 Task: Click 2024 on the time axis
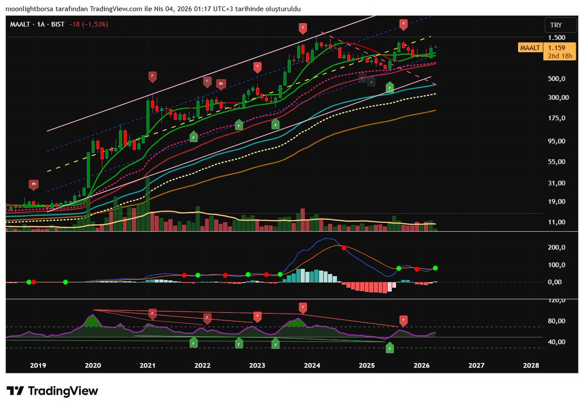click(312, 366)
